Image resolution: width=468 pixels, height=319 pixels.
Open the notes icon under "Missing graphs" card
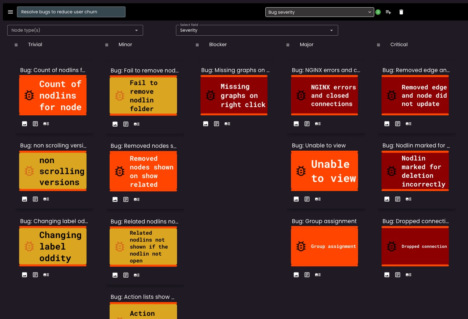click(x=216, y=124)
